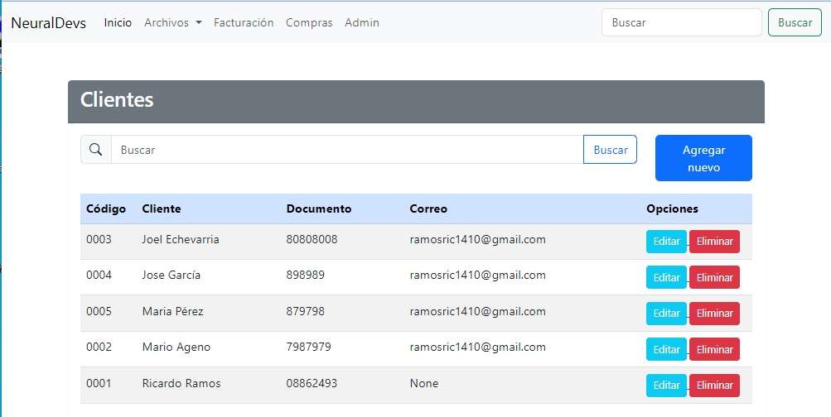The image size is (831, 417).
Task: Edit client Maria Pérez
Action: pyautogui.click(x=666, y=314)
